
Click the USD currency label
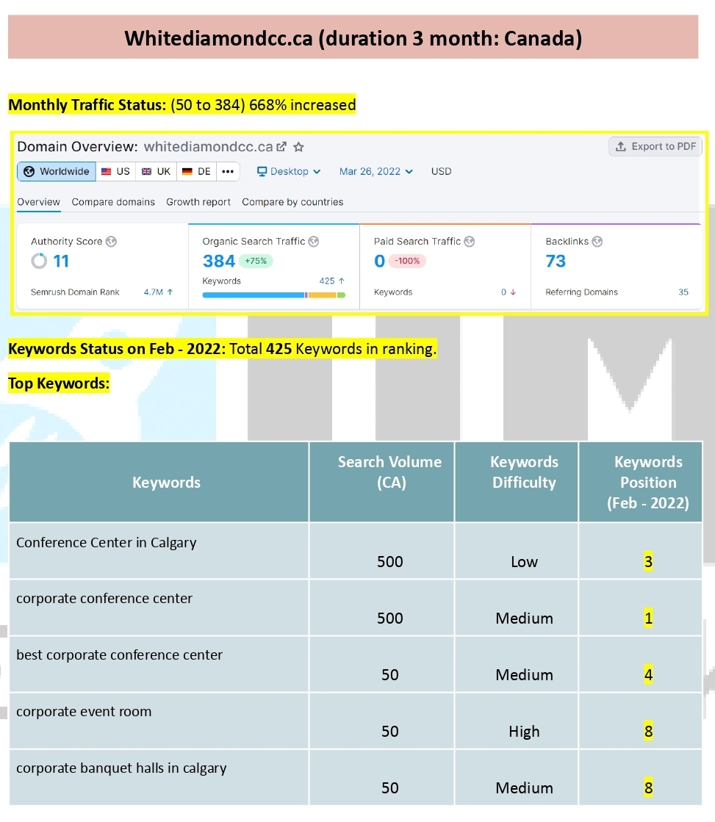(441, 171)
